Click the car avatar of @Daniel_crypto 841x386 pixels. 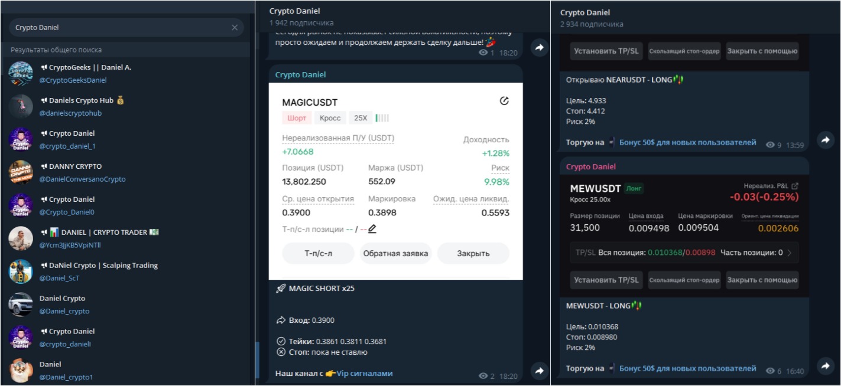[21, 305]
